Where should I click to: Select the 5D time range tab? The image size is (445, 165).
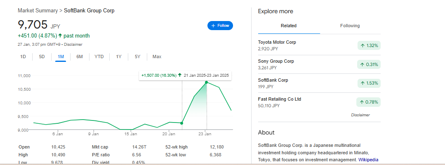pyautogui.click(x=42, y=57)
